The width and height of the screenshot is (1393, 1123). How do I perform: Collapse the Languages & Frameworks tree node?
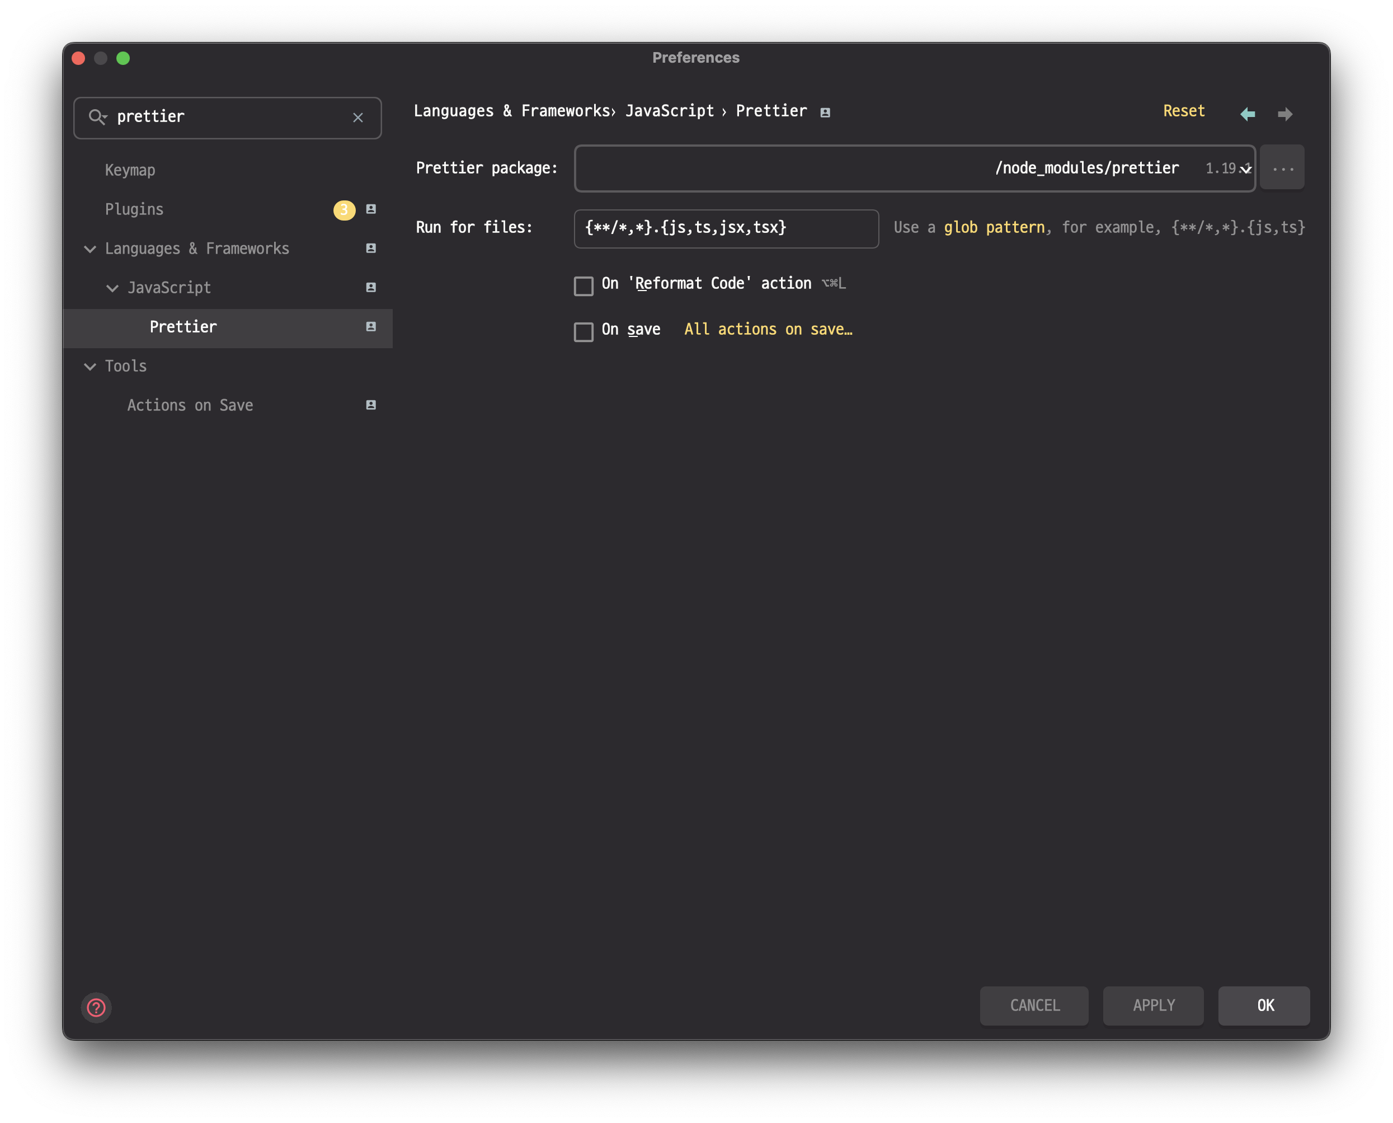click(x=91, y=249)
